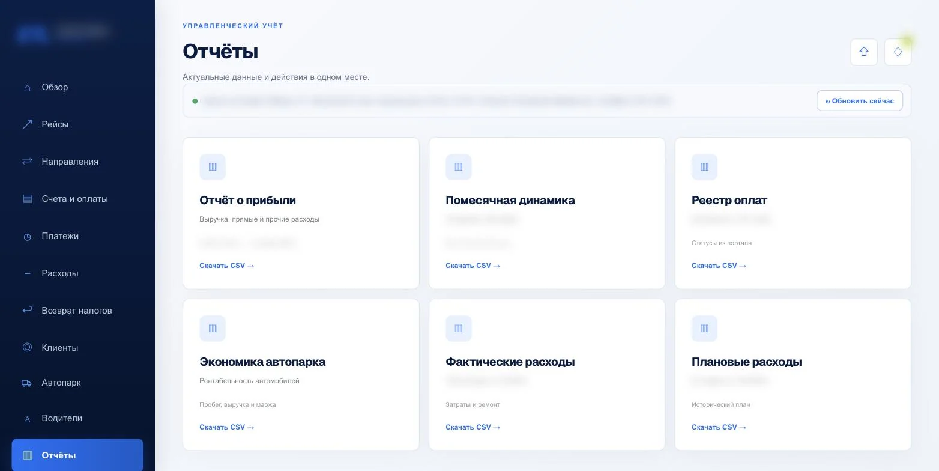Screen dimensions: 939x471
Task: Open the Автопарк section
Action: click(x=77, y=383)
